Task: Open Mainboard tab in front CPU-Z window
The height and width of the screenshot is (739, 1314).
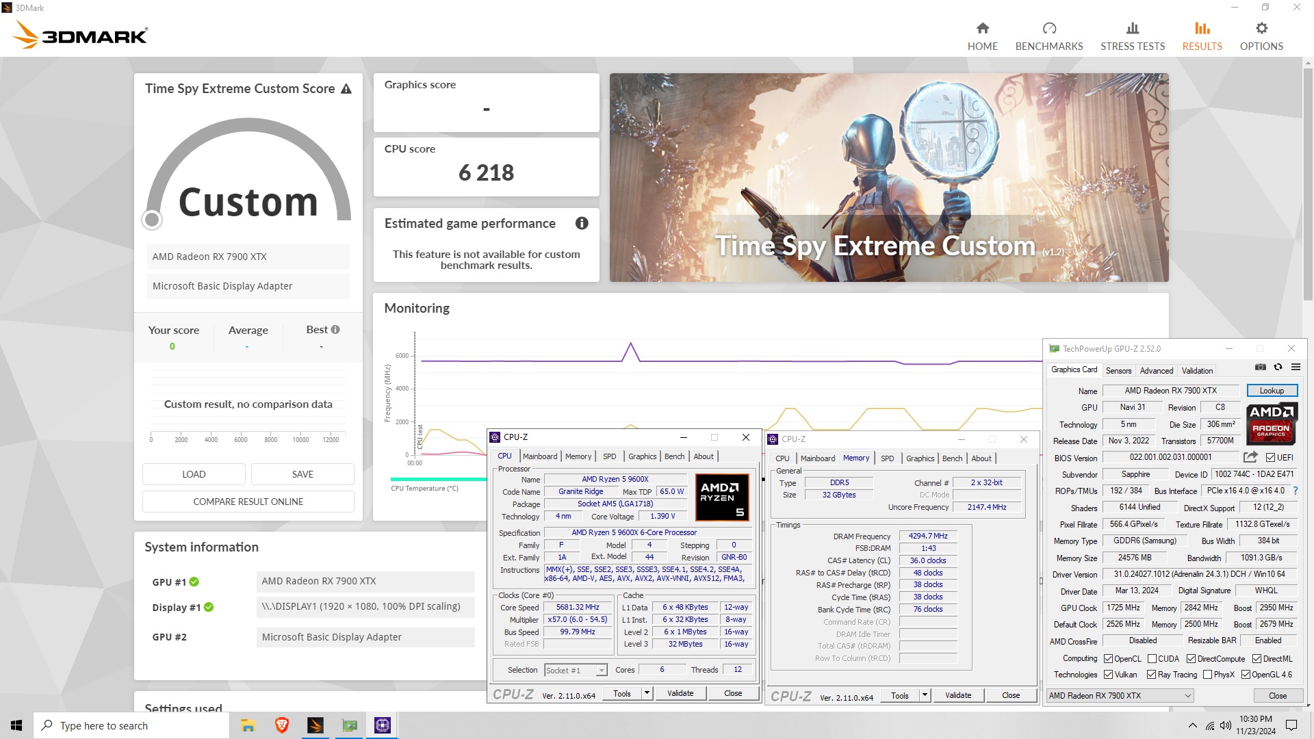Action: tap(540, 456)
